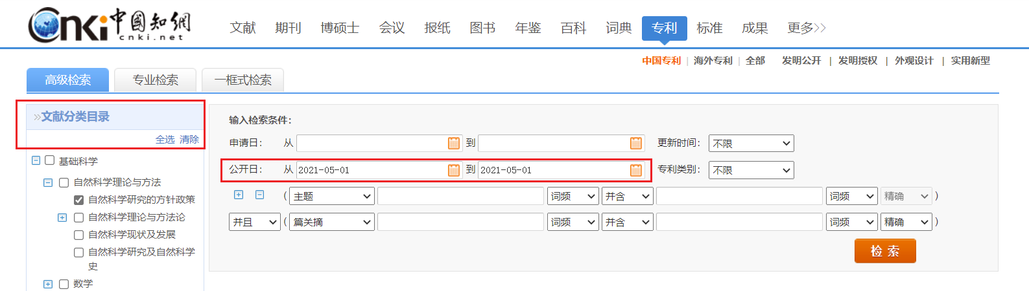1029x291 pixels.
Task: Remove a search condition row with minus icon
Action: click(260, 195)
